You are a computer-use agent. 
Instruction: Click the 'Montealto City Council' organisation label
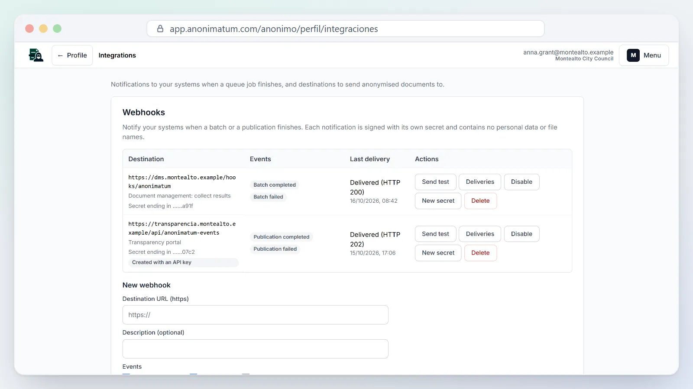click(x=584, y=59)
